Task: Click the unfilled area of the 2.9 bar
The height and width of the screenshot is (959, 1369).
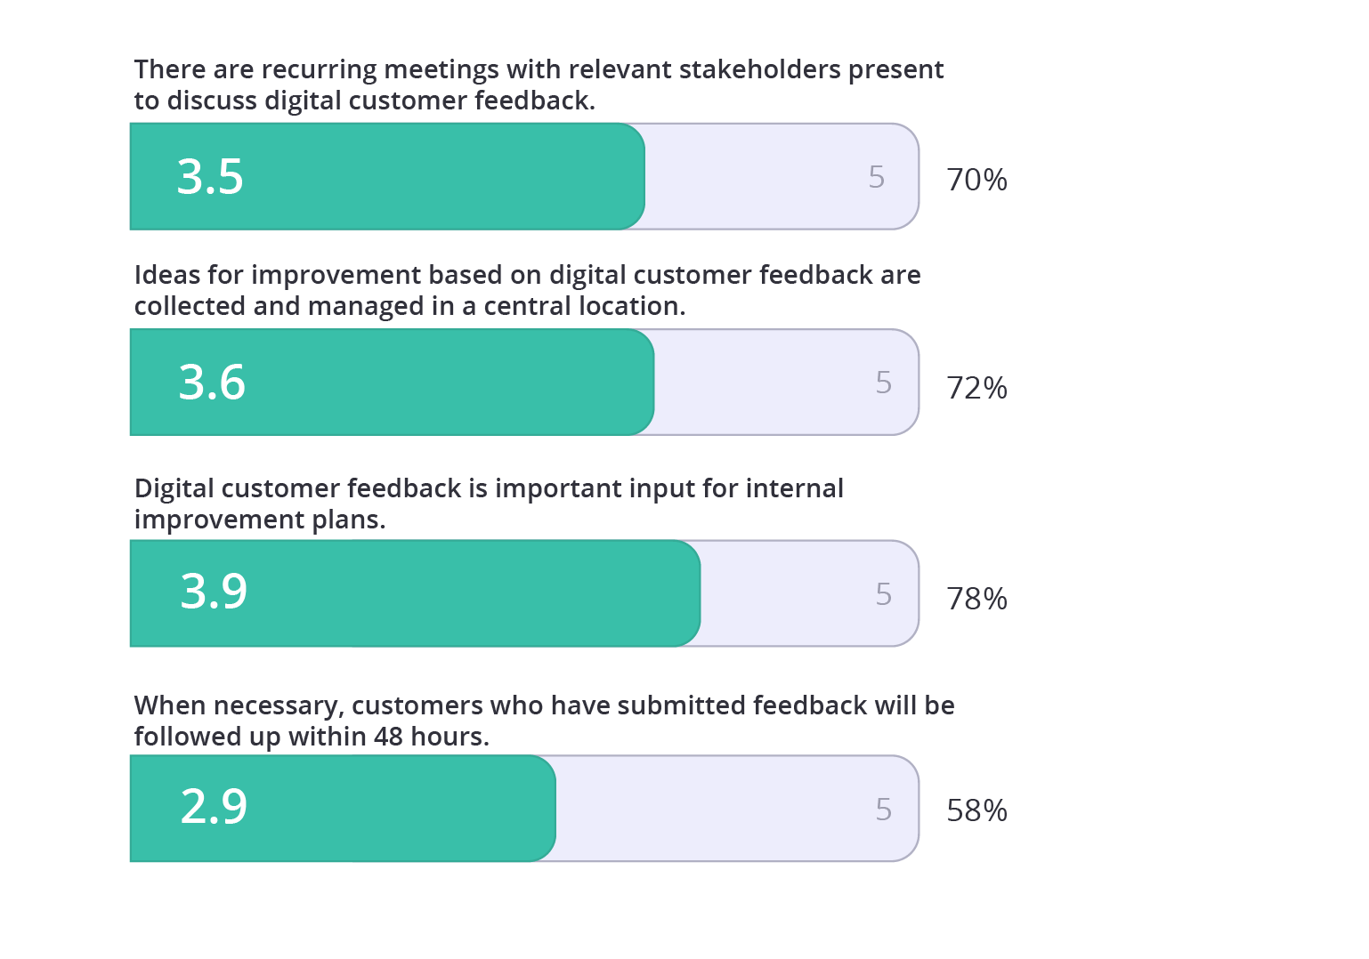Action: coord(712,809)
